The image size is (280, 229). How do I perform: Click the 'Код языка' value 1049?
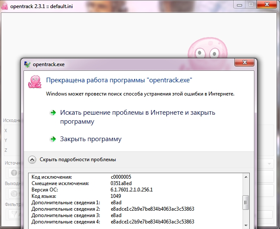(x=116, y=196)
